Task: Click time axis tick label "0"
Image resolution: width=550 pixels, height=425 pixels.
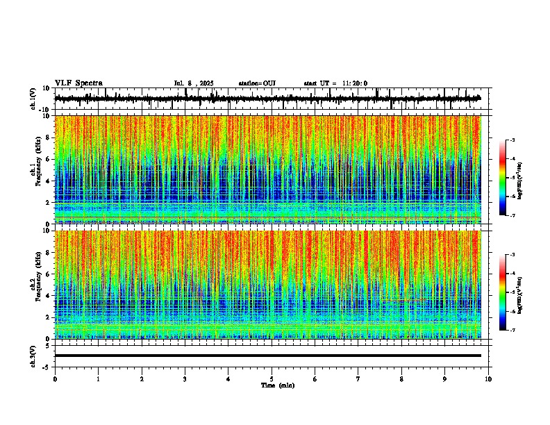Action: (x=55, y=379)
